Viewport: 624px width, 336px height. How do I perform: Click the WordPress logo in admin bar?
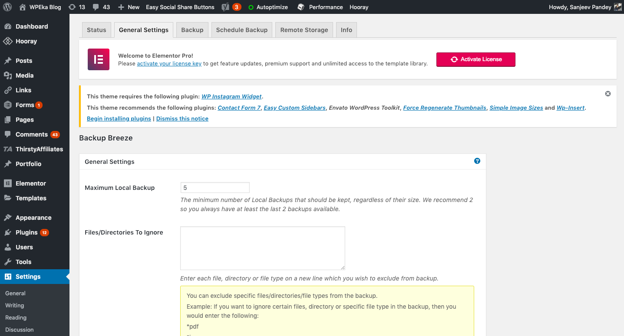(7, 7)
